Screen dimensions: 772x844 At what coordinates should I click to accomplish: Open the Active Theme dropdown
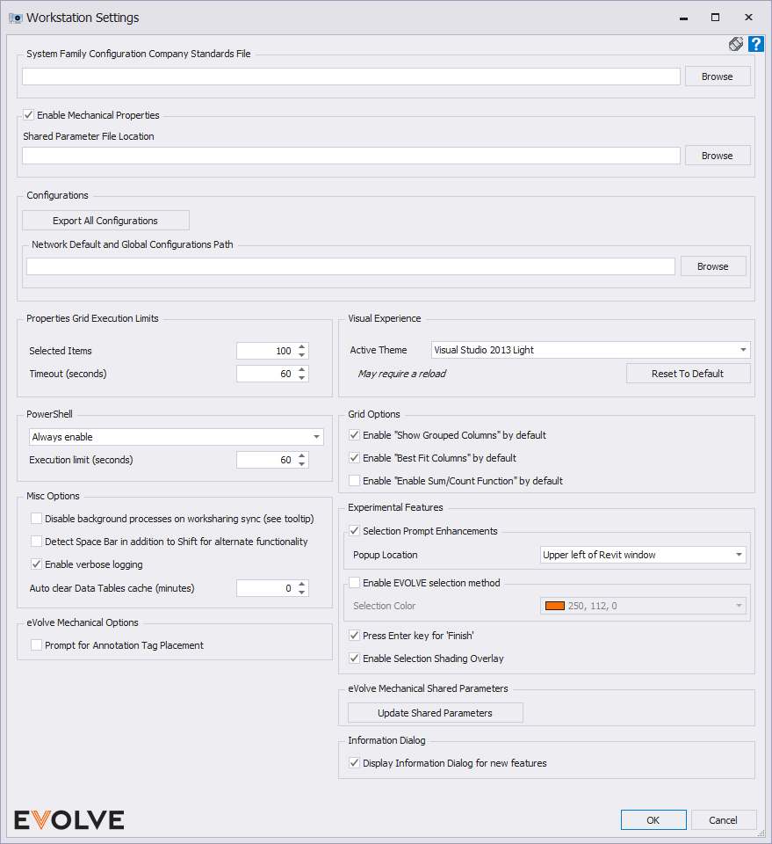[x=744, y=350]
